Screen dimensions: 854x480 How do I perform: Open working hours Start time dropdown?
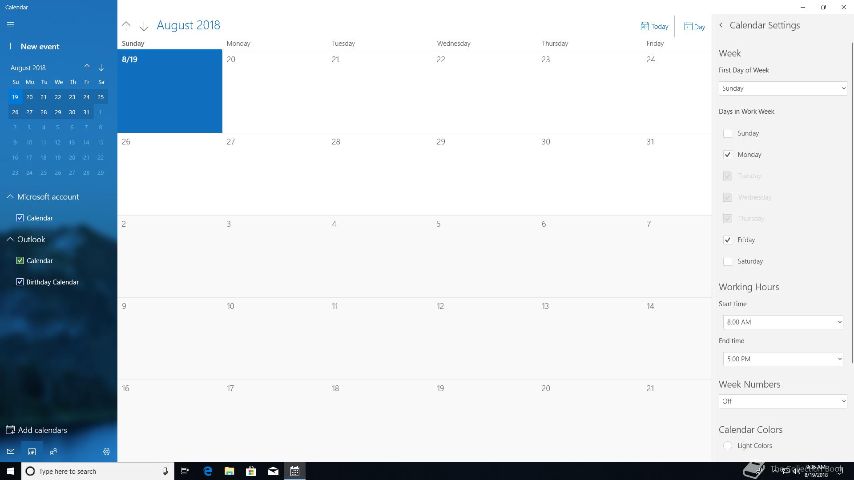(x=782, y=322)
